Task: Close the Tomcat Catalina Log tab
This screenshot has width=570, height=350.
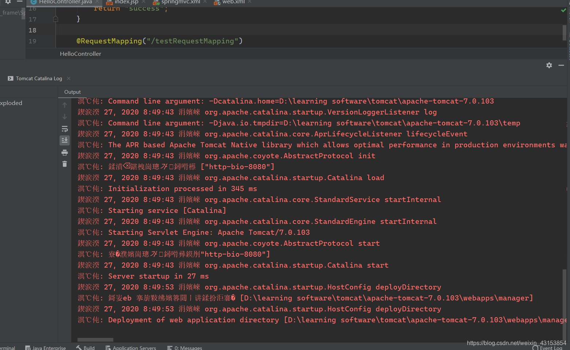Action: (69, 78)
